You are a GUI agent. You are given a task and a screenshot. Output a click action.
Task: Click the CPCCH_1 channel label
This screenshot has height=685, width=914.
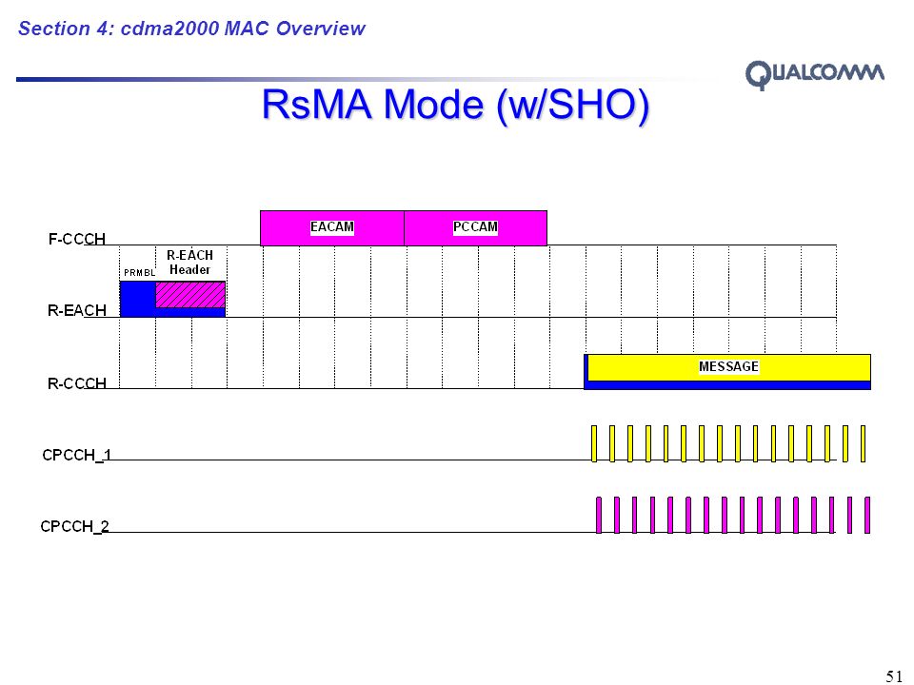pyautogui.click(x=76, y=455)
